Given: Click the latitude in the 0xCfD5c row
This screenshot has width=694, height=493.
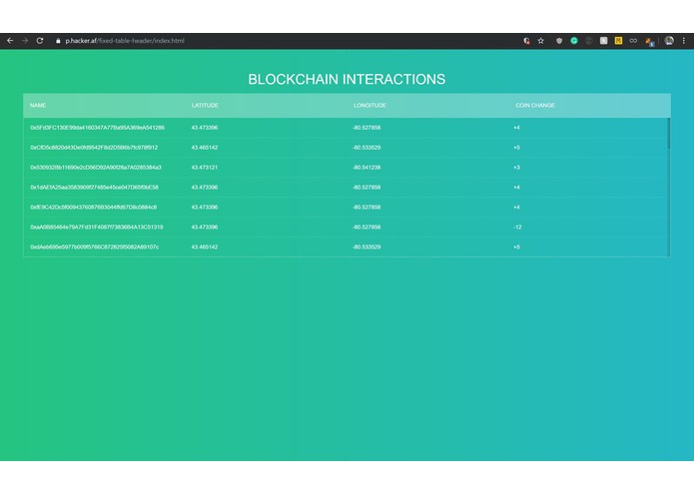Looking at the screenshot, I should click(205, 148).
